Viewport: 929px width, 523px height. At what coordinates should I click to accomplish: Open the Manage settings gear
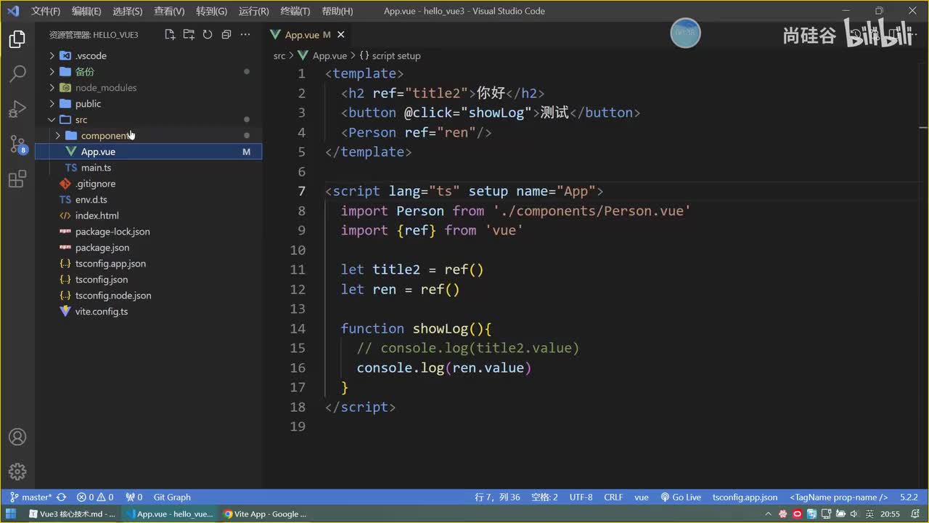[17, 471]
